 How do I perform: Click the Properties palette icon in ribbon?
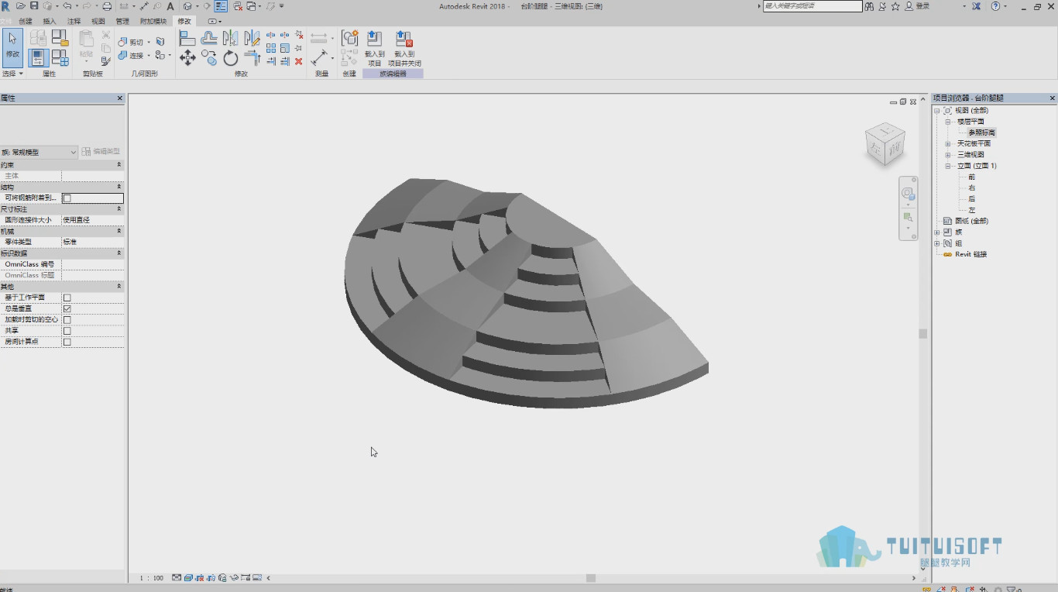coord(39,58)
